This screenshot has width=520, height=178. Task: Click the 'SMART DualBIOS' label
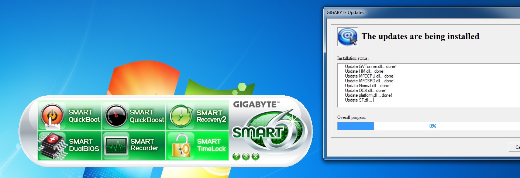pyautogui.click(x=84, y=145)
